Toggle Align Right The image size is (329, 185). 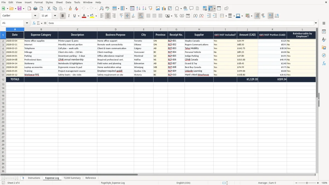114,16
